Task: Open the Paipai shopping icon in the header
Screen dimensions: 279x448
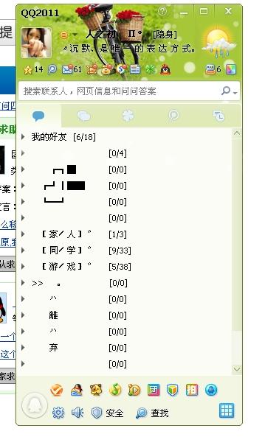Action: pos(92,69)
